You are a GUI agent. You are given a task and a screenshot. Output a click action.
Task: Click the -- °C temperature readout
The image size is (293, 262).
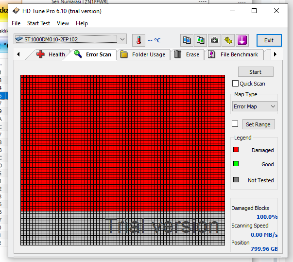point(154,40)
